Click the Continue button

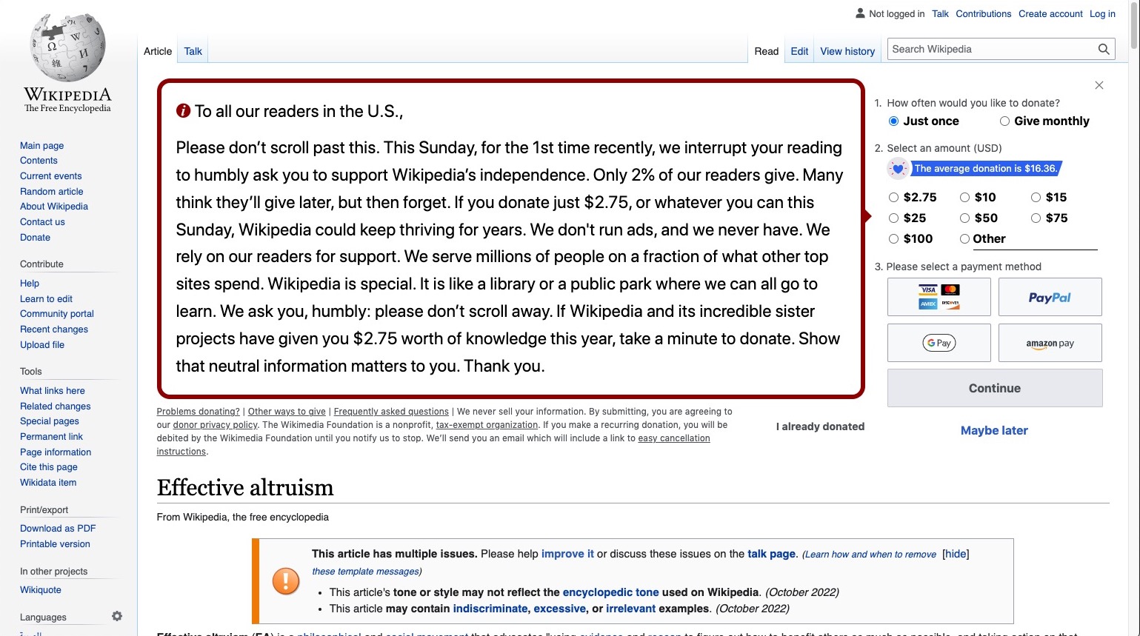[995, 388]
